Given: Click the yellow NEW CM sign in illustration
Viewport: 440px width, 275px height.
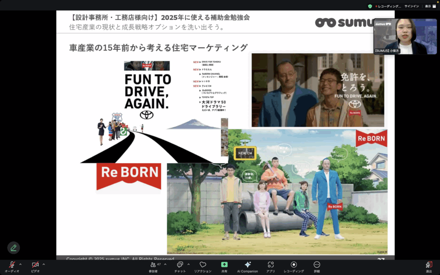Looking at the screenshot, I should point(245,153).
